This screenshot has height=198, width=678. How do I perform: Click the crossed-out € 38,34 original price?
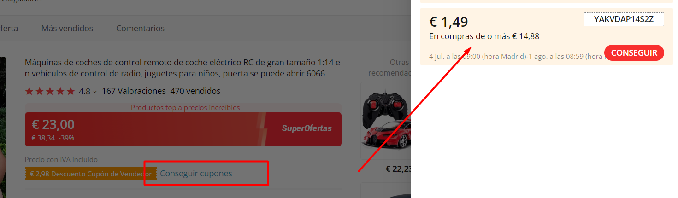pyautogui.click(x=43, y=138)
